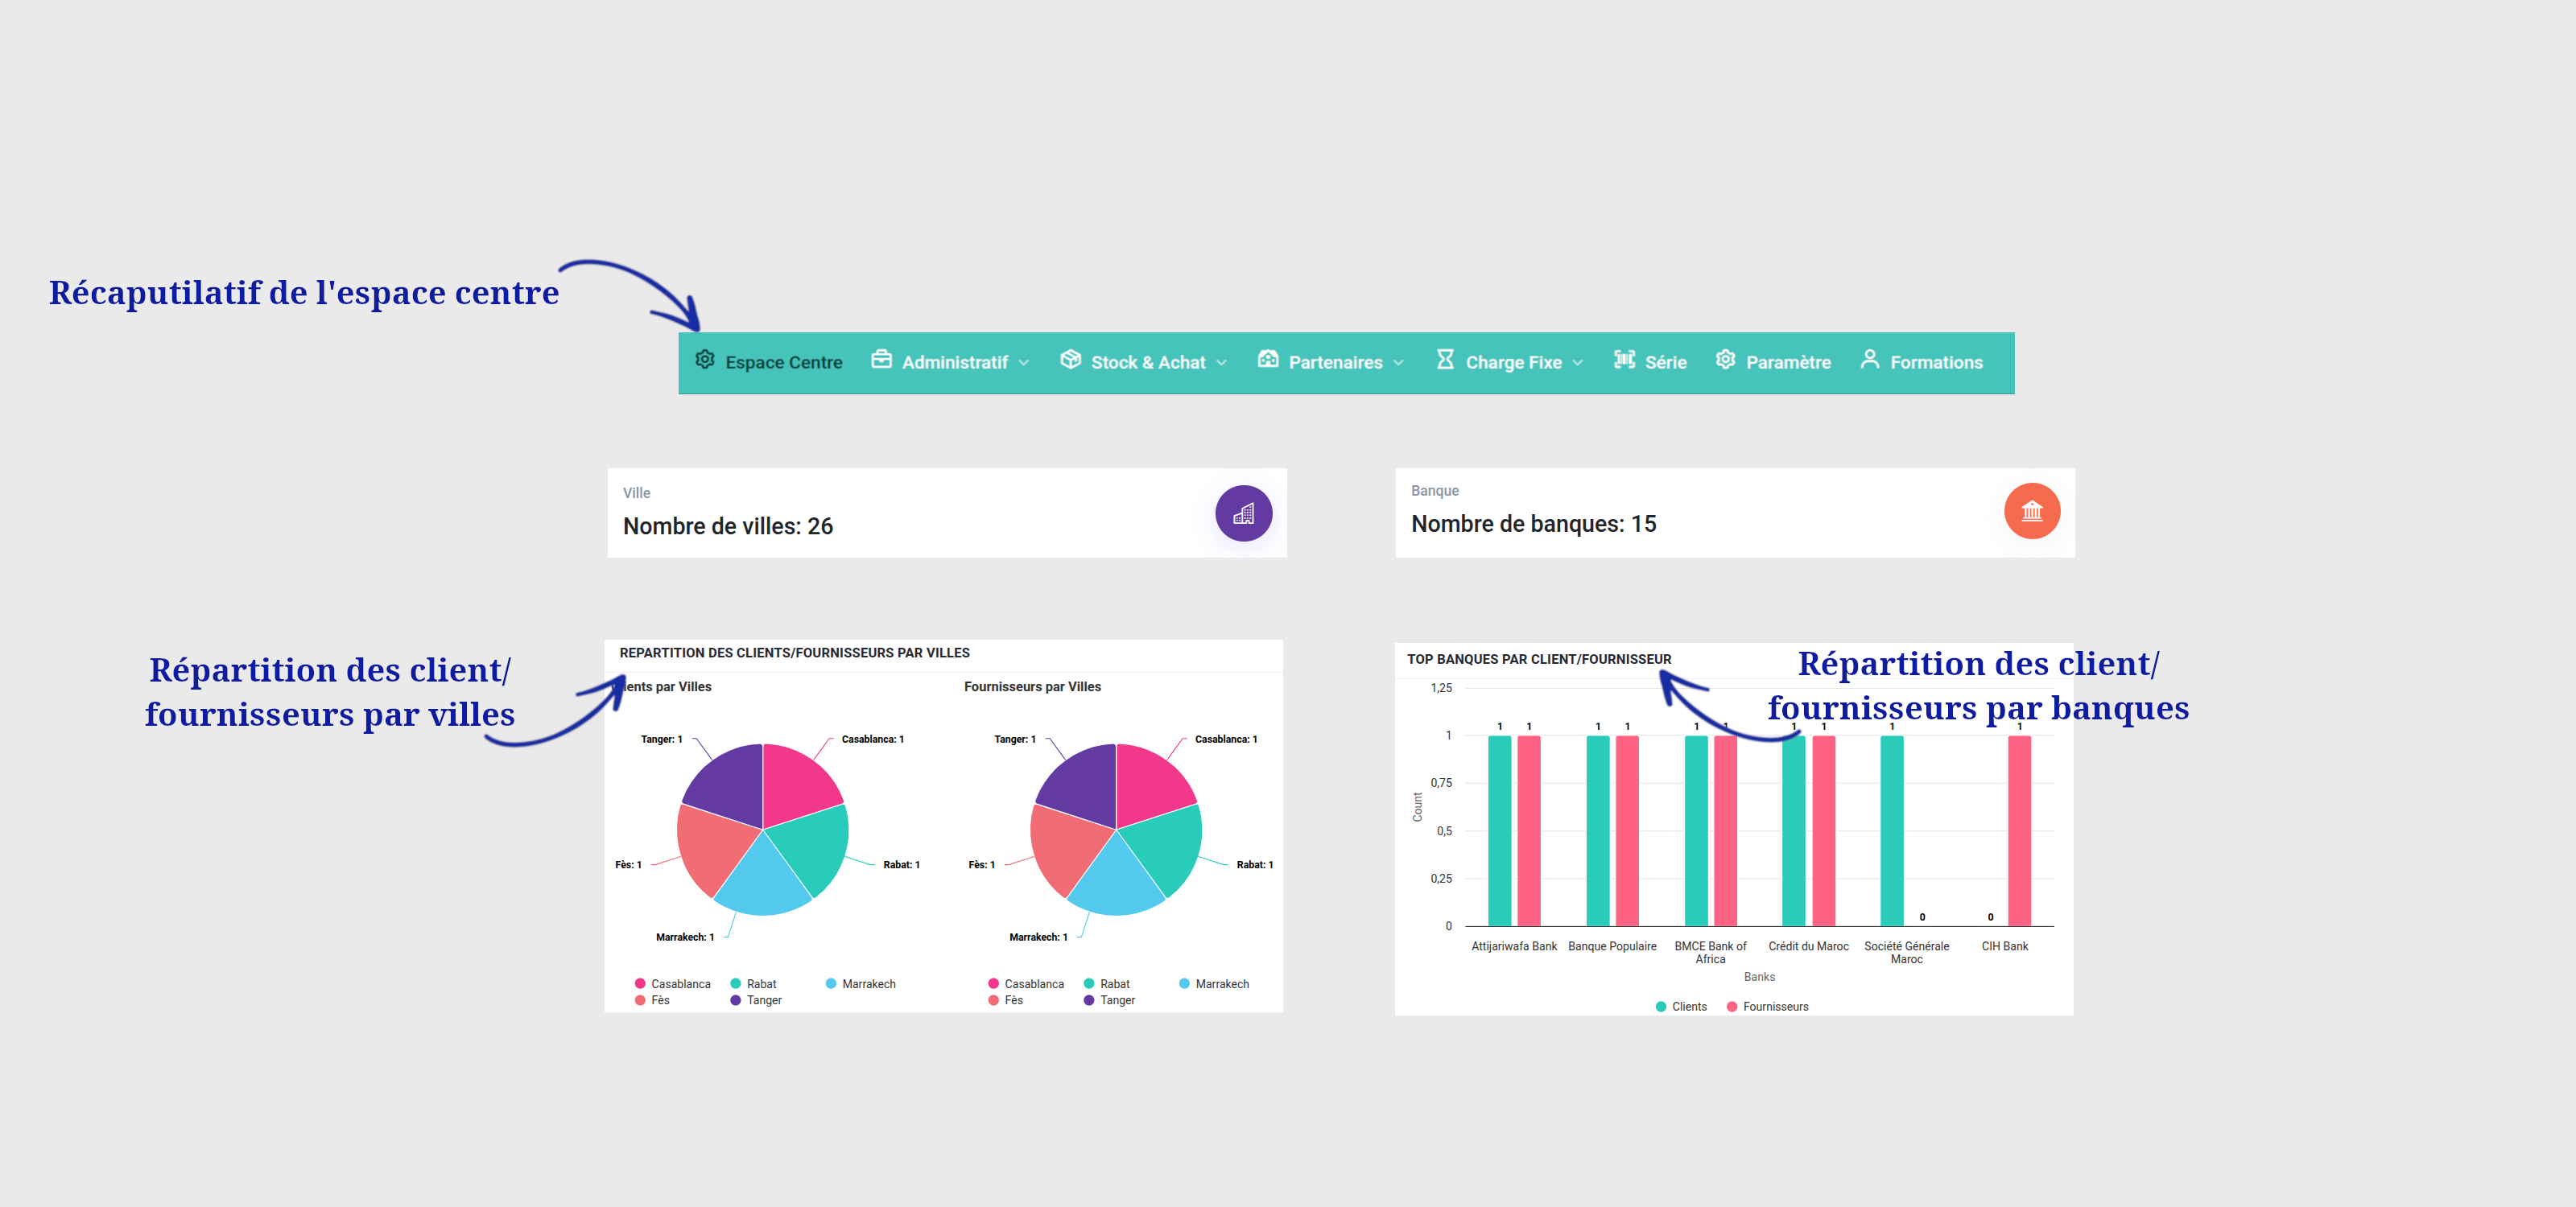Click the 'BMCE Bank of Africa' axis label

point(1710,952)
